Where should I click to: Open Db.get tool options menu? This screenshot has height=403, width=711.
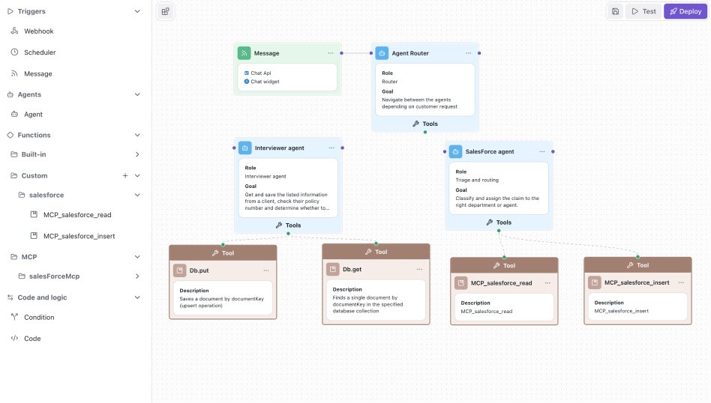pos(419,270)
